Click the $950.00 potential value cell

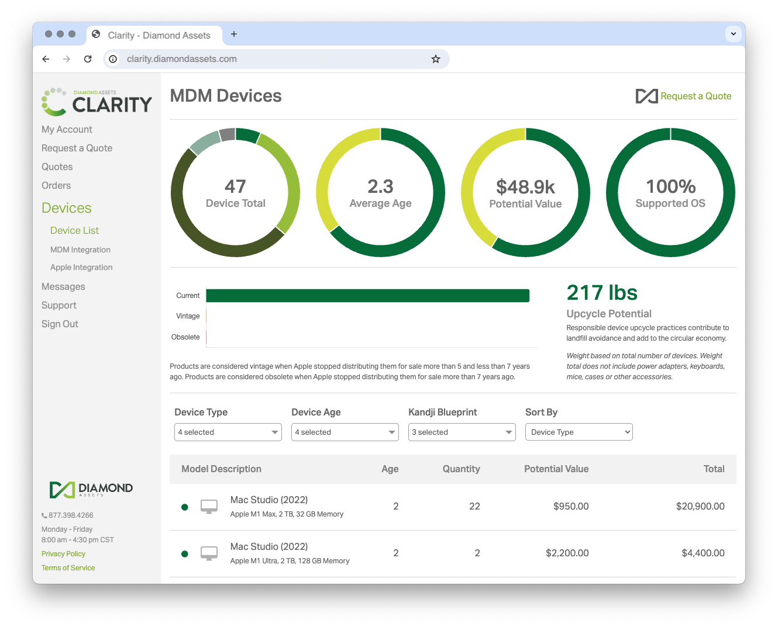[x=571, y=507]
